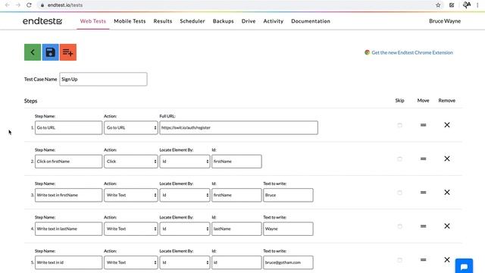Open Locate Element By dropdown in step 2
The image size is (485, 273).
[185, 162]
